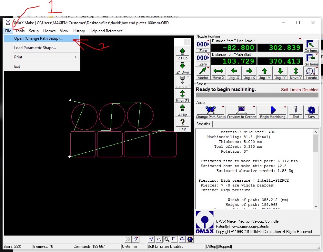This screenshot has width=323, height=252.
Task: Click Elements: 70 in status bar
Action: click(x=52, y=247)
